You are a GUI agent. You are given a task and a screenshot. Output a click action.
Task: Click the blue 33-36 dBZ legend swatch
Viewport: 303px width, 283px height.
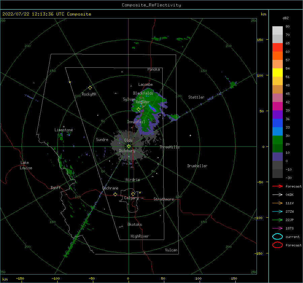point(277,123)
